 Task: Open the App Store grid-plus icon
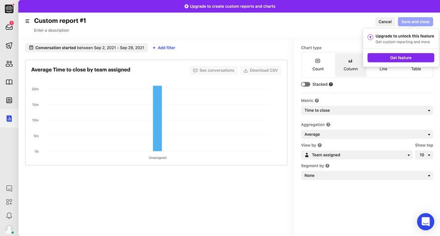pyautogui.click(x=9, y=202)
